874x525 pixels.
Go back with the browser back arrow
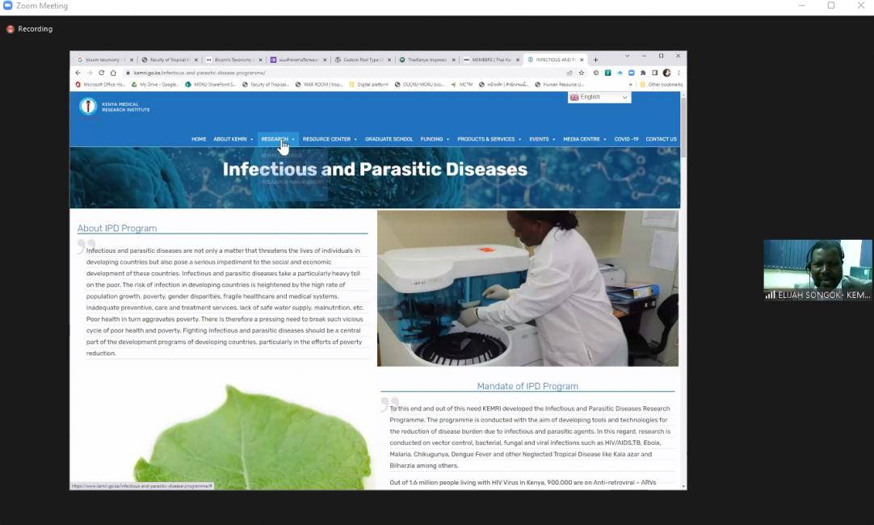point(78,73)
